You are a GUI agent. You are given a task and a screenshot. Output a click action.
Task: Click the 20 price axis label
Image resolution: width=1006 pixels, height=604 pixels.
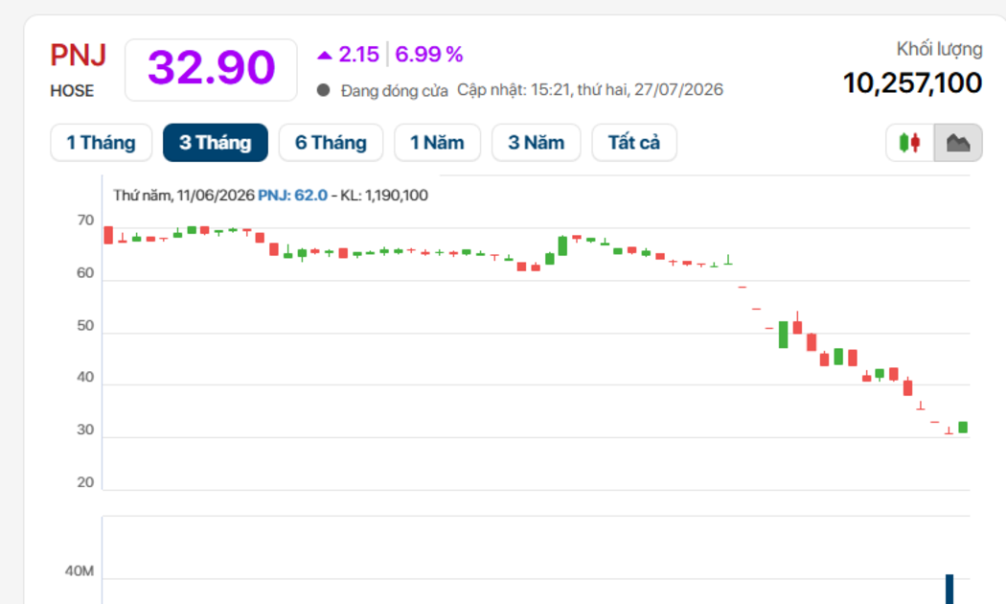pyautogui.click(x=85, y=482)
